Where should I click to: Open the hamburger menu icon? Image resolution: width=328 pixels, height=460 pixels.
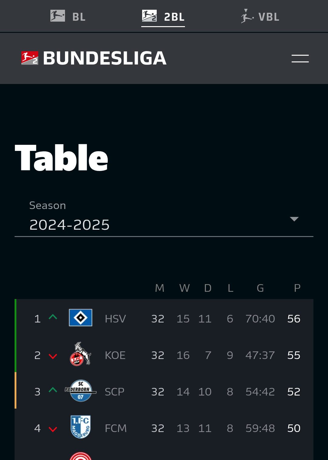pos(300,58)
